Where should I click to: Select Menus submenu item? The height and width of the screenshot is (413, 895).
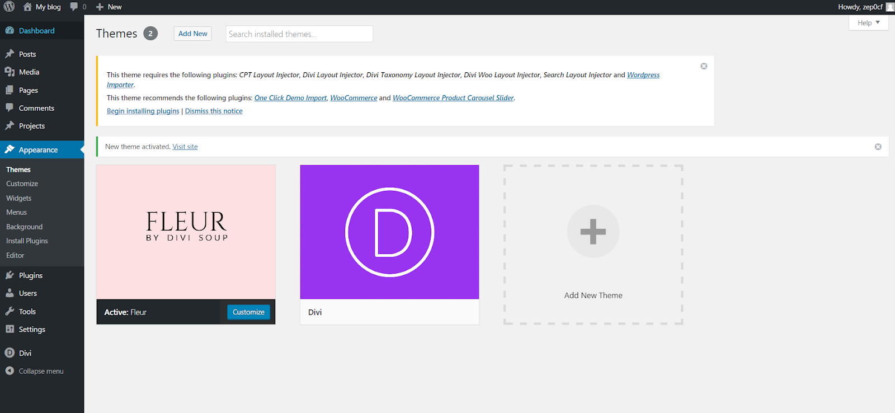tap(17, 212)
